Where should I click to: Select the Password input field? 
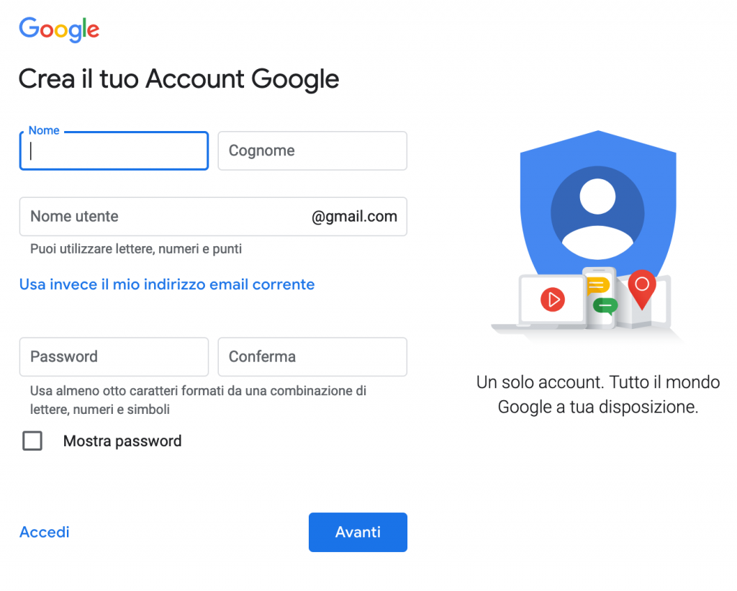[114, 357]
